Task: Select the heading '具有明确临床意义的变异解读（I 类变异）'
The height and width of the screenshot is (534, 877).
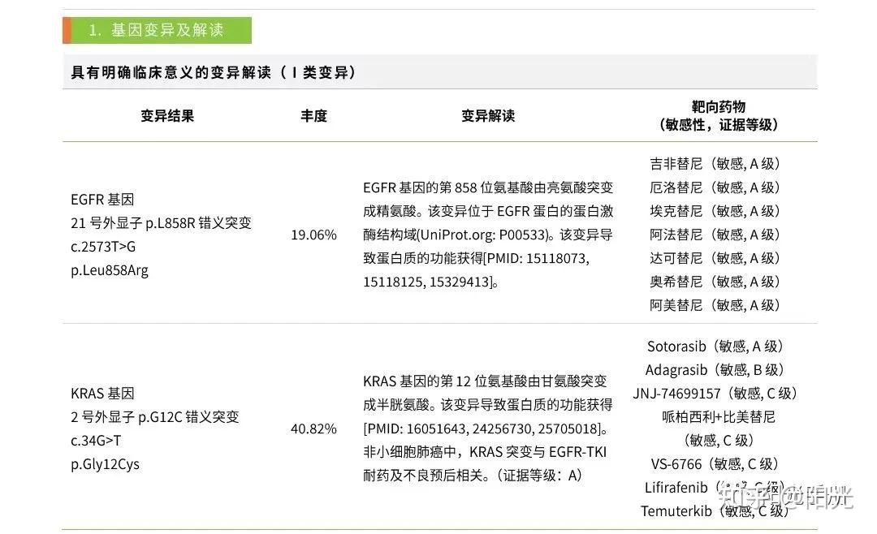Action: click(x=213, y=72)
